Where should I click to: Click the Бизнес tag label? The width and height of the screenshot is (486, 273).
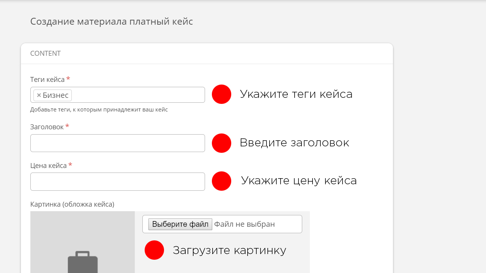pos(55,96)
